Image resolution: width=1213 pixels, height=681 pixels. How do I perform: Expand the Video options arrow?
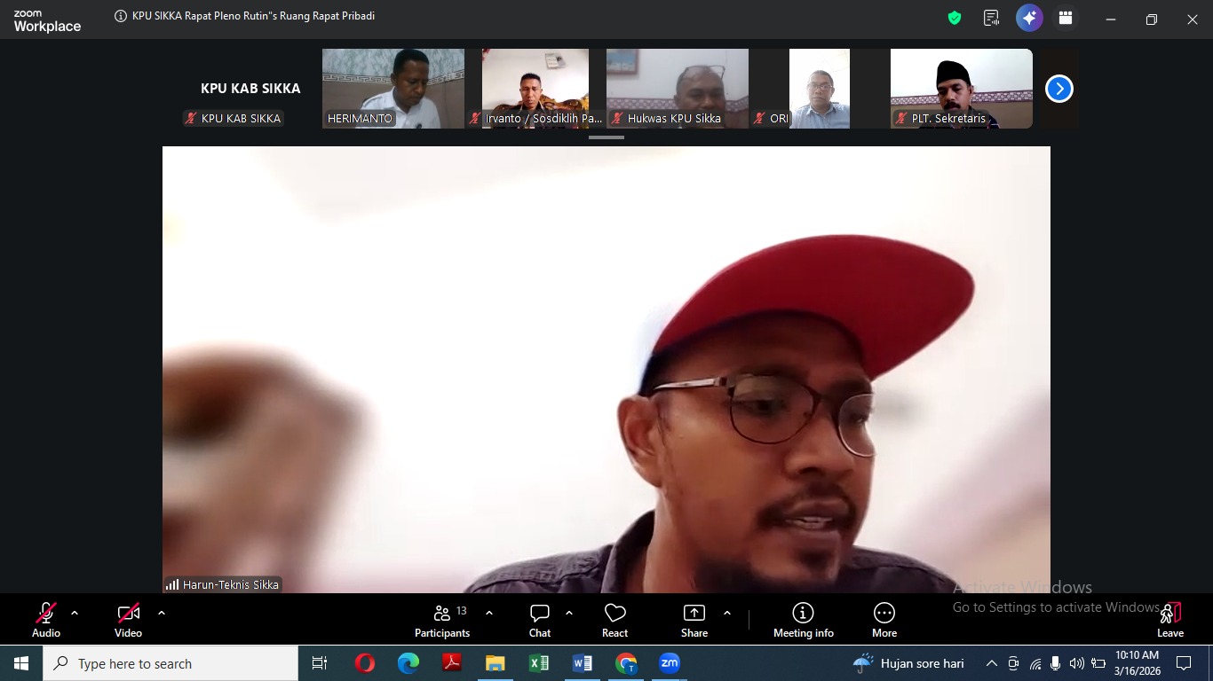pyautogui.click(x=162, y=613)
